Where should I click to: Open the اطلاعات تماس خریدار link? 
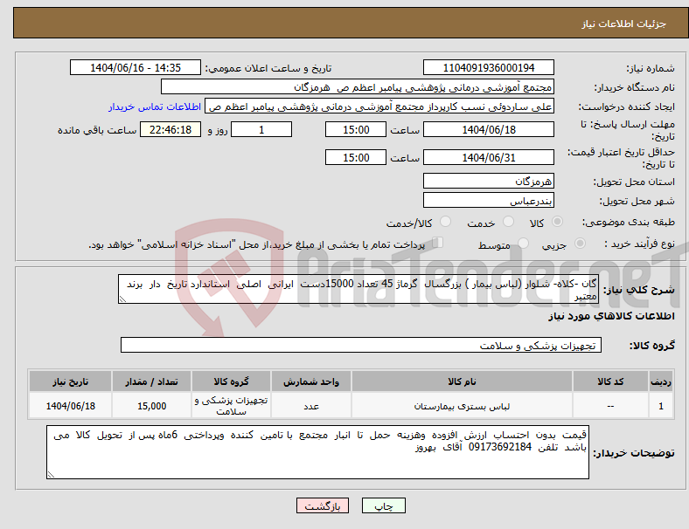(155, 106)
